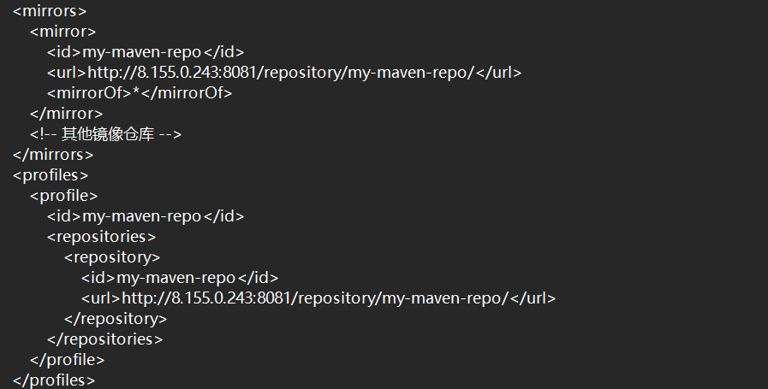Click the mirror URL http://8.155.0.243:8081 line
The image size is (768, 389).
284,73
